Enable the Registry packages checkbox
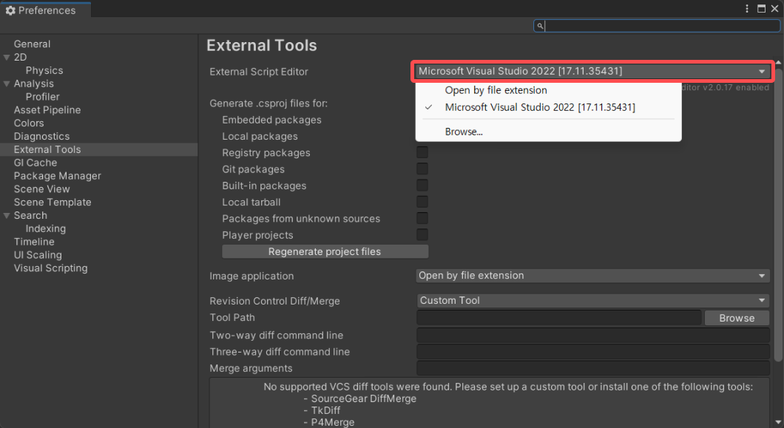The image size is (784, 428). (x=422, y=152)
